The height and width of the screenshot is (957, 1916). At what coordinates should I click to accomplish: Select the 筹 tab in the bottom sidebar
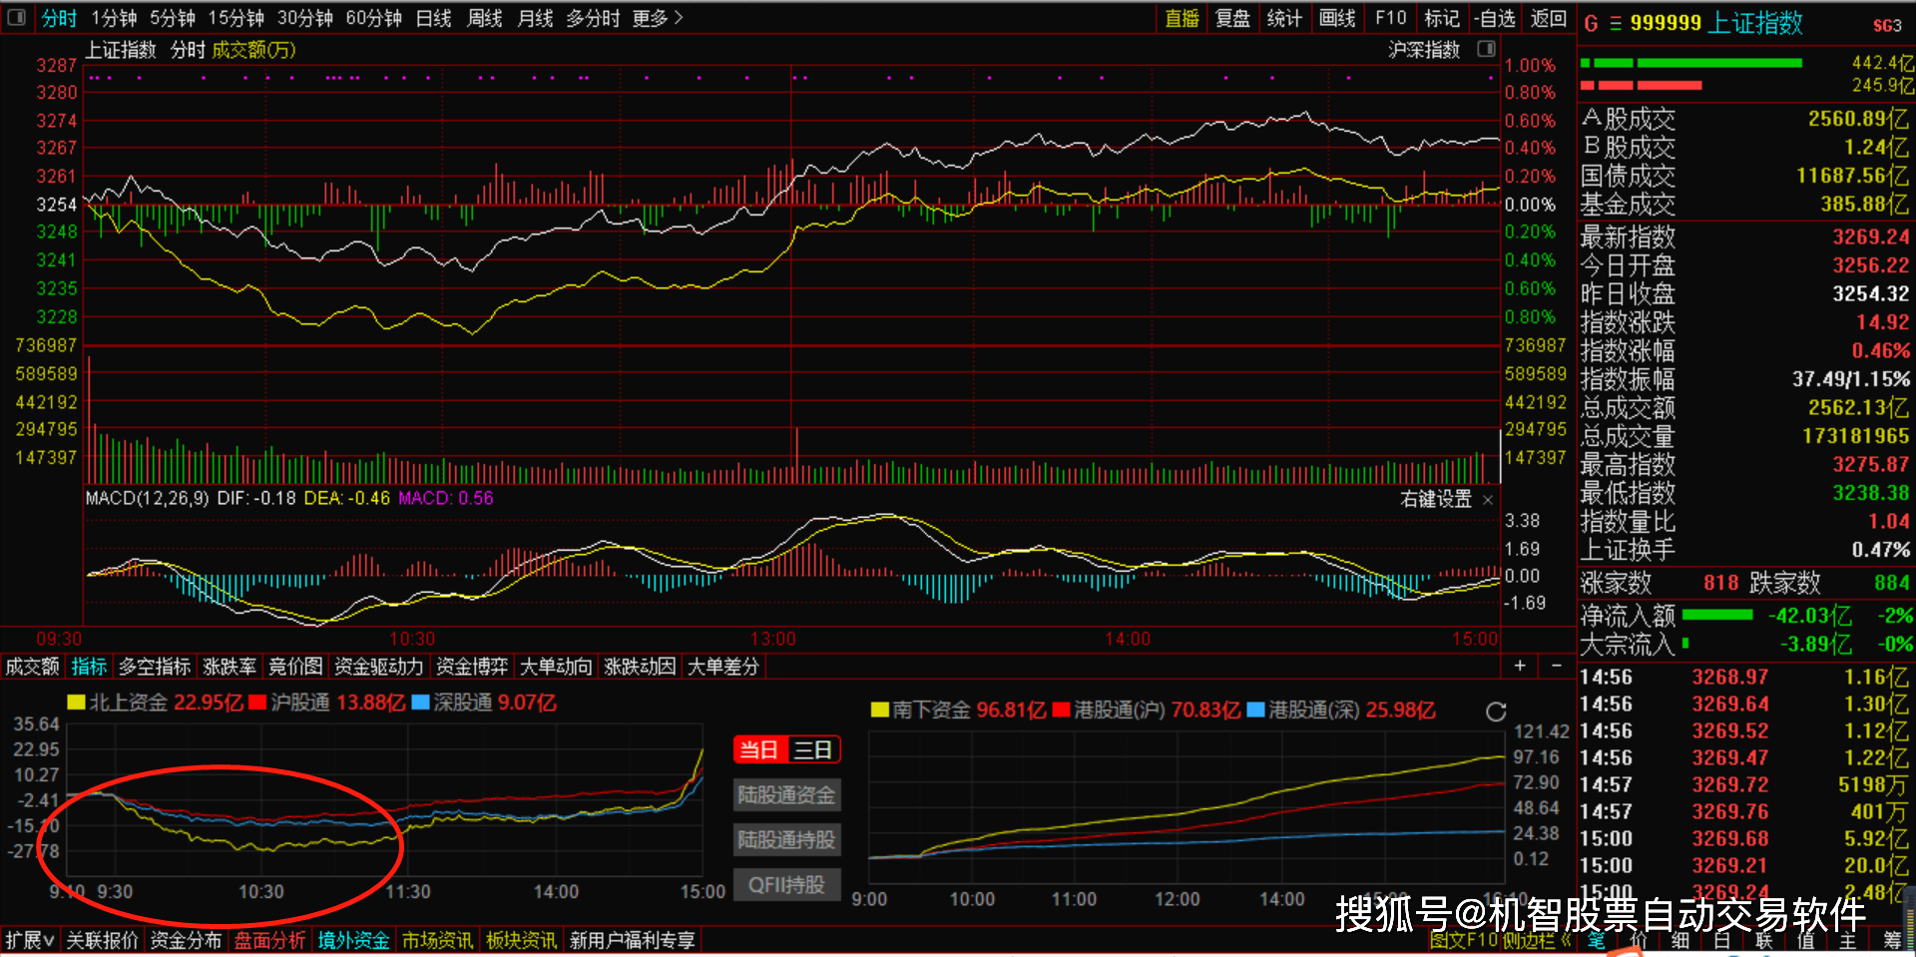pos(1892,940)
